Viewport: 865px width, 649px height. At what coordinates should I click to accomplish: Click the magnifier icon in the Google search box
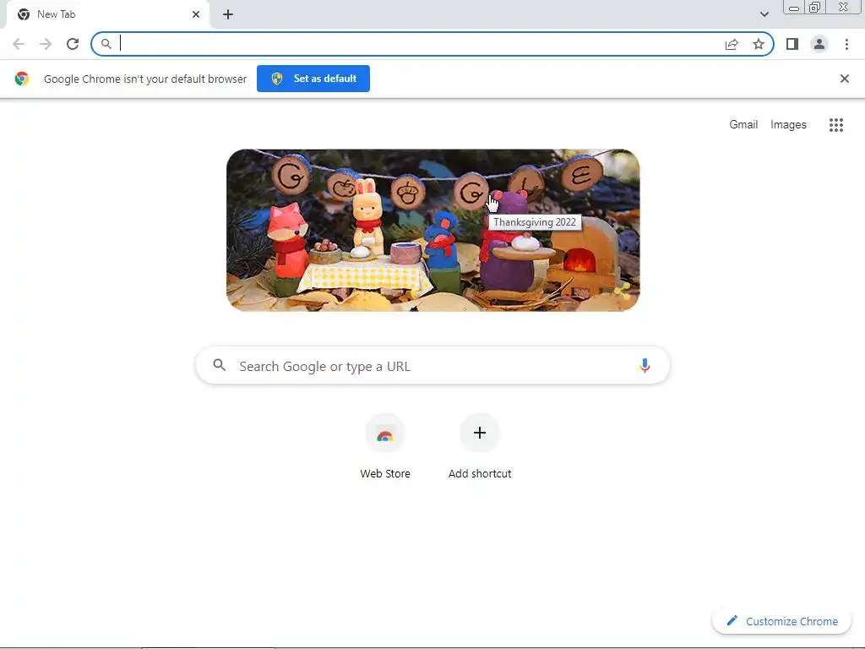[220, 365]
